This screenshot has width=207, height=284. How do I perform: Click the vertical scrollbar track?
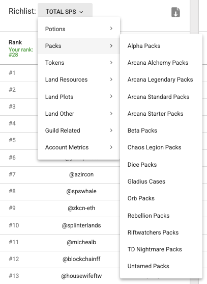(x=194, y=16)
